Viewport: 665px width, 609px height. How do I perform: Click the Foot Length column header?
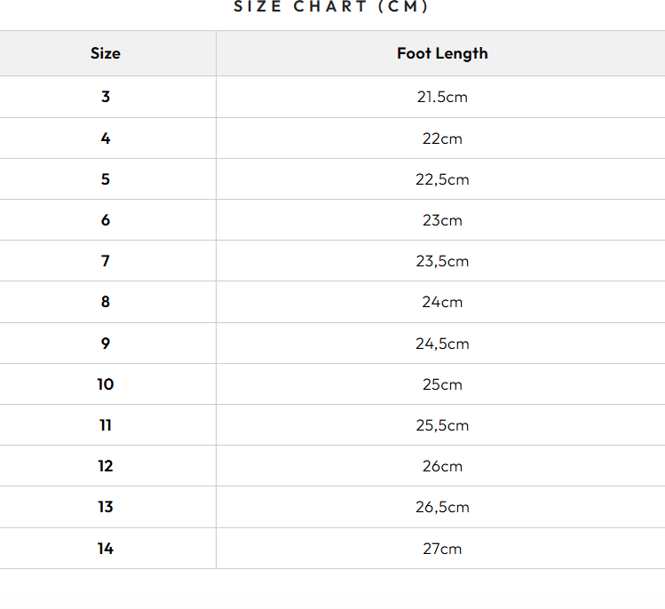click(x=442, y=53)
